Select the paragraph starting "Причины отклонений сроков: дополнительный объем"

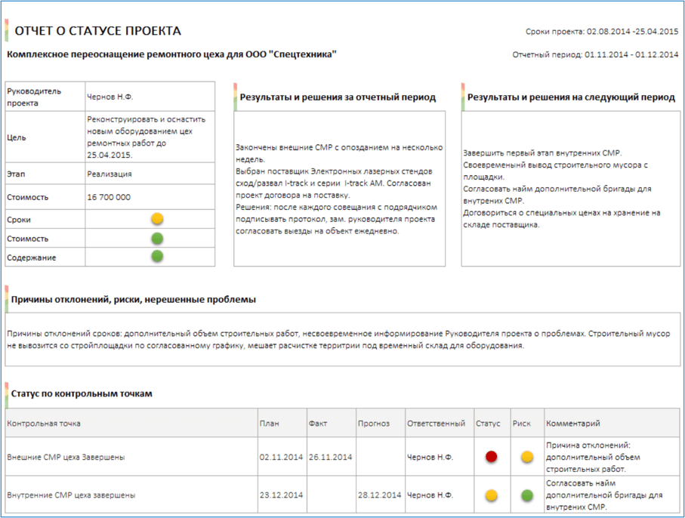point(338,339)
